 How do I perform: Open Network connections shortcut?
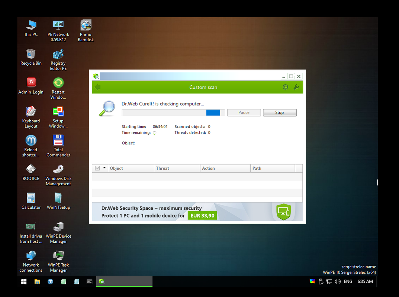pyautogui.click(x=31, y=261)
